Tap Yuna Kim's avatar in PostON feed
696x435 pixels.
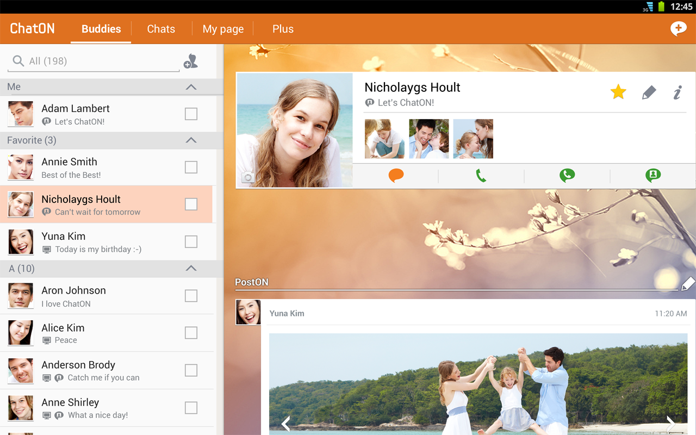coord(248,312)
